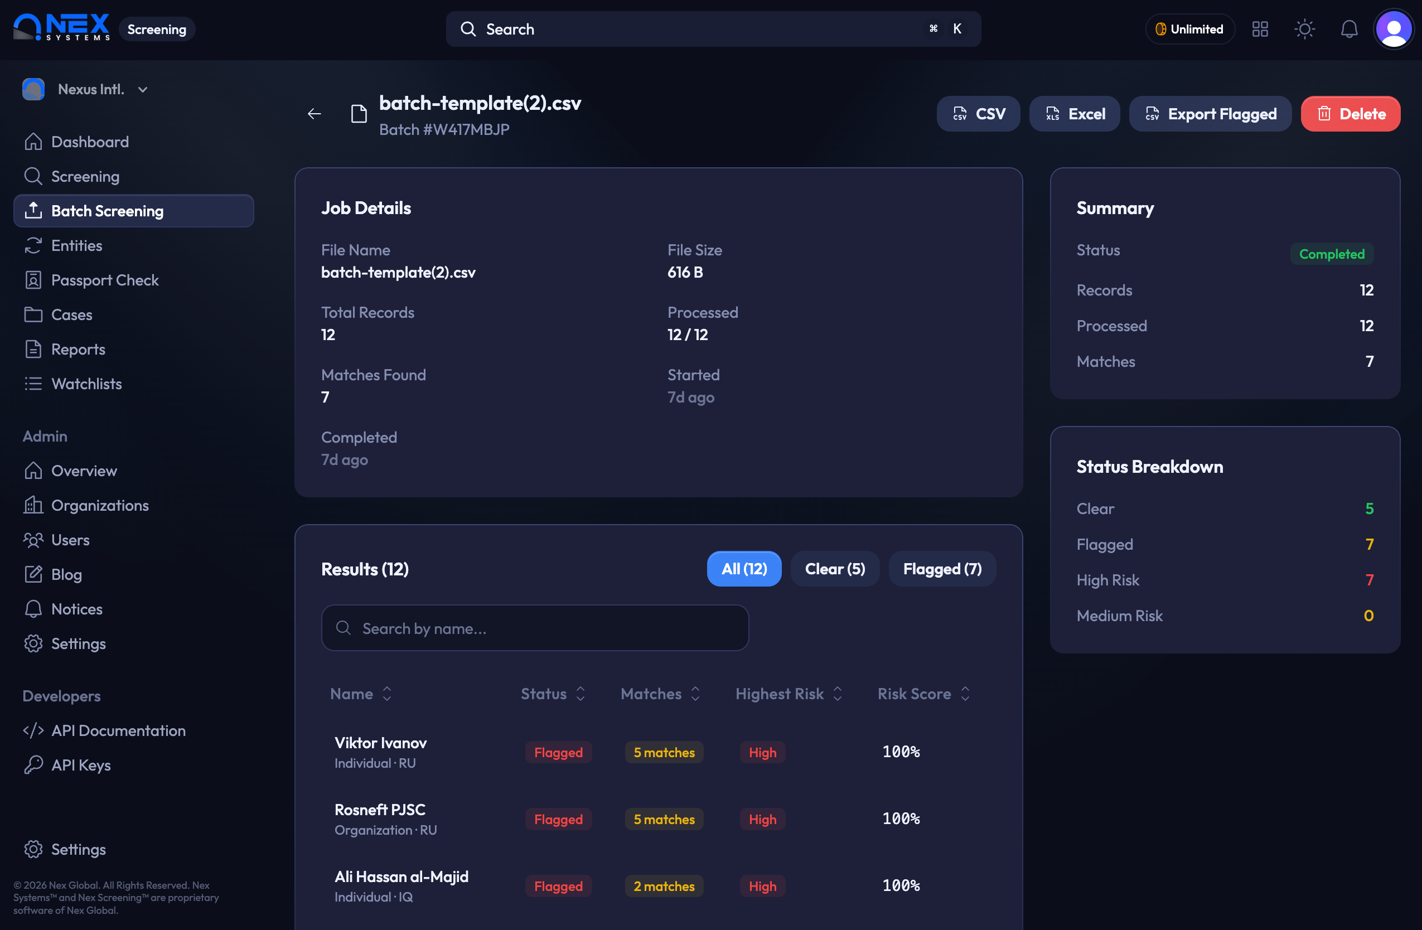The image size is (1422, 930).
Task: Click the Screening magnifier icon in sidebar
Action: [33, 177]
